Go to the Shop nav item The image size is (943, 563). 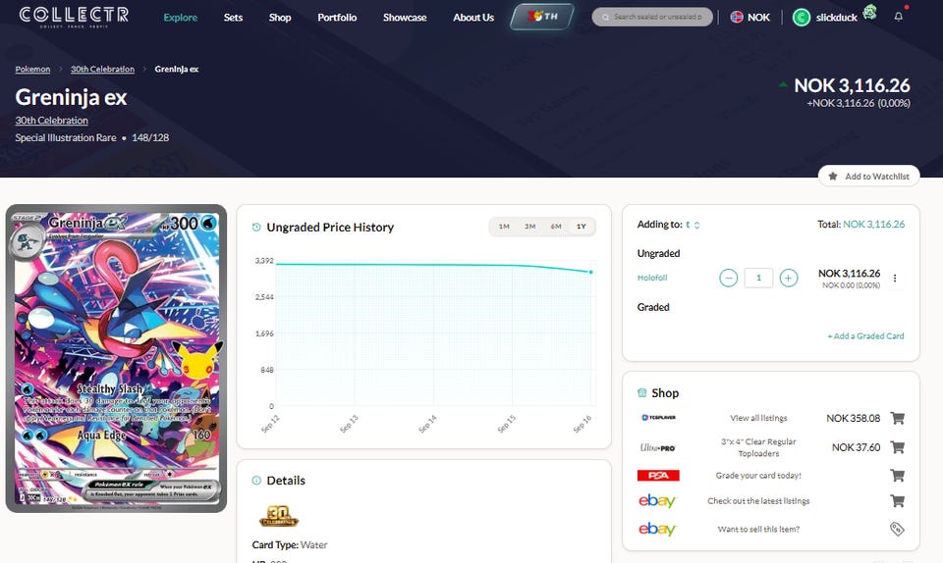[x=280, y=18]
